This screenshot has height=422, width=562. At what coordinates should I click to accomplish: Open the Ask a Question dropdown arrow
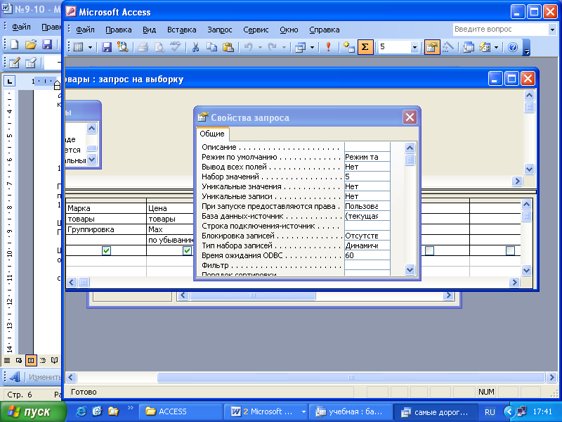[552, 30]
